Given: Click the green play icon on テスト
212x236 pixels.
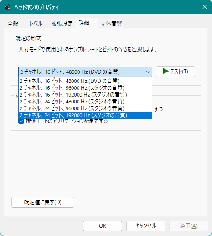Looking at the screenshot, I should 165,71.
